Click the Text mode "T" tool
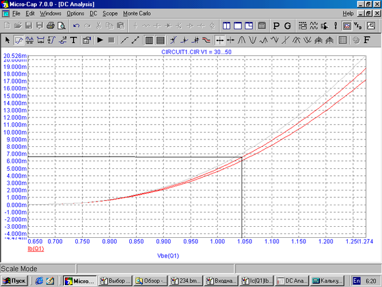The width and height of the screenshot is (382, 287). tap(74, 41)
